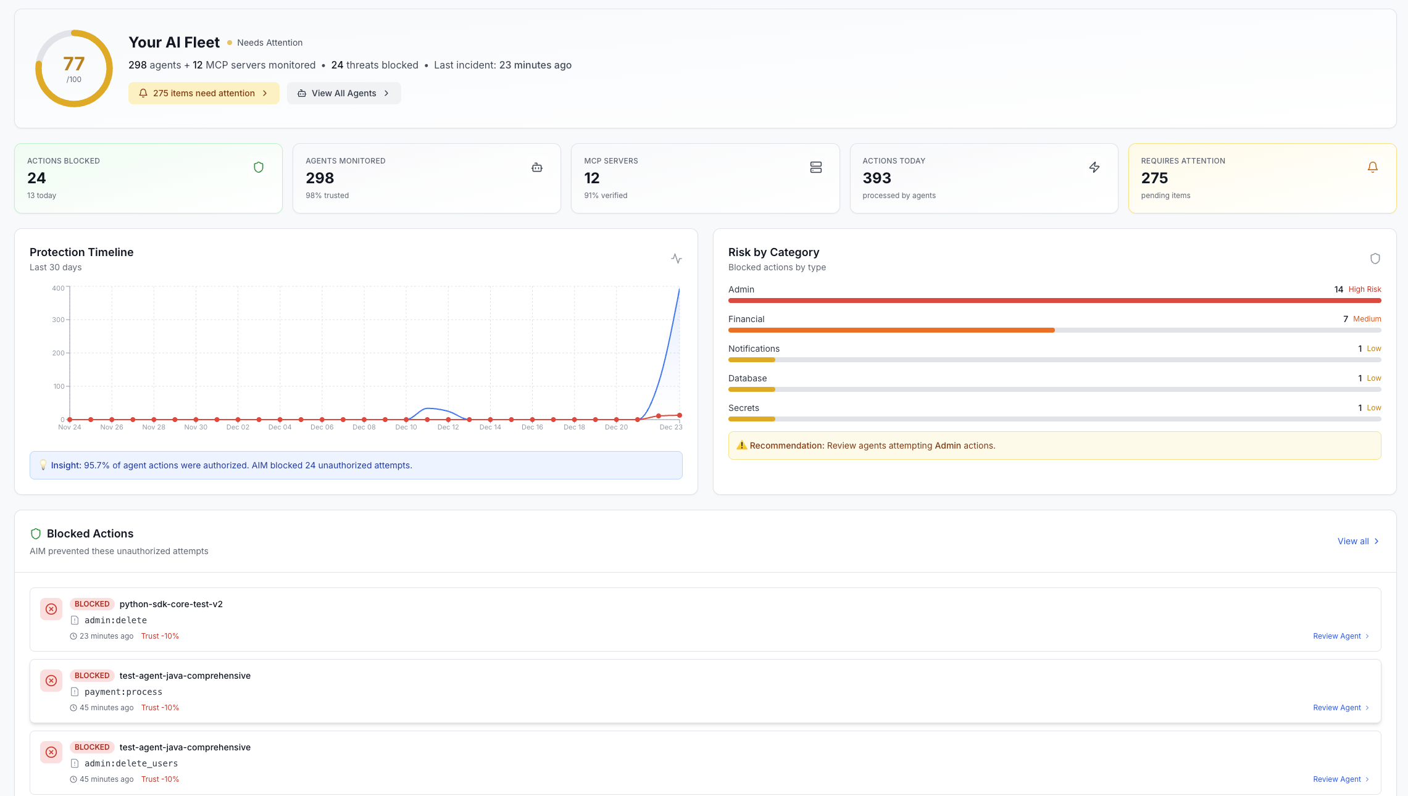Click the chevron next to View all
This screenshot has width=1408, height=796.
1377,541
